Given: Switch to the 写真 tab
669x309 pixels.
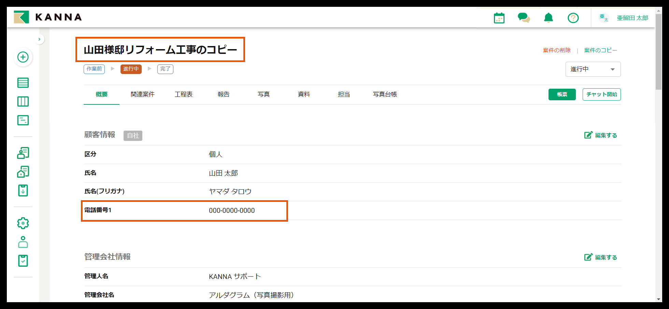Looking at the screenshot, I should 264,94.
